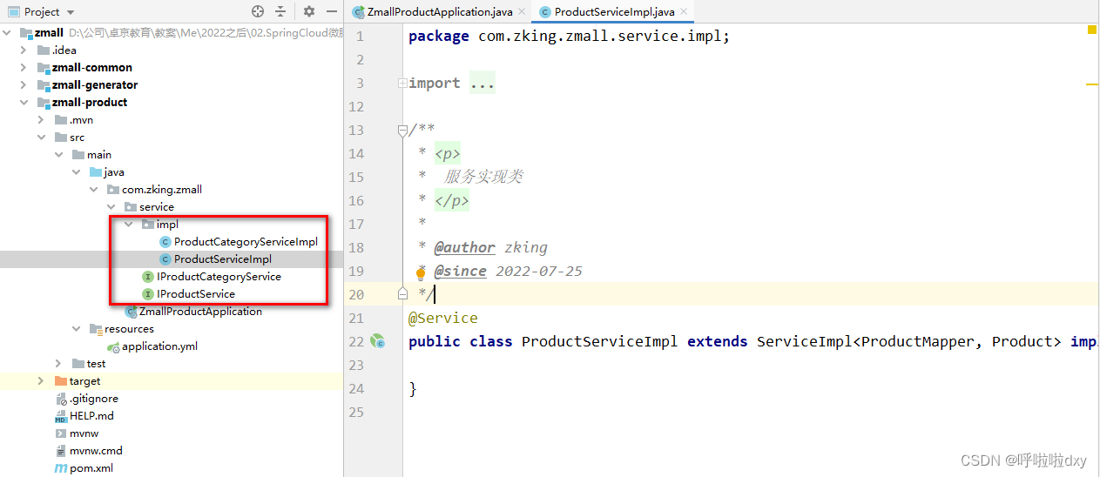Screen dimensions: 1100x477
Task: Expand the zmall-generator module
Action: [x=24, y=85]
